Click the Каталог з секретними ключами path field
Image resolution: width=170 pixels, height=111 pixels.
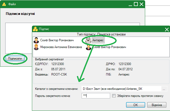(x=121, y=89)
